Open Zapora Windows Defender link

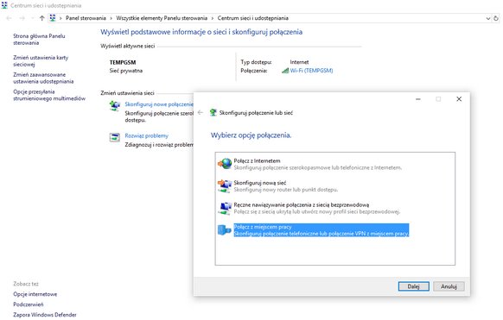pyautogui.click(x=45, y=315)
